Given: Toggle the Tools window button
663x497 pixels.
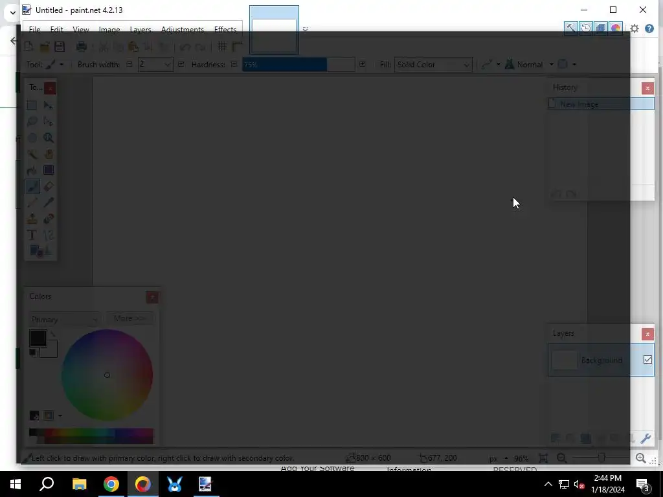Looking at the screenshot, I should [570, 28].
